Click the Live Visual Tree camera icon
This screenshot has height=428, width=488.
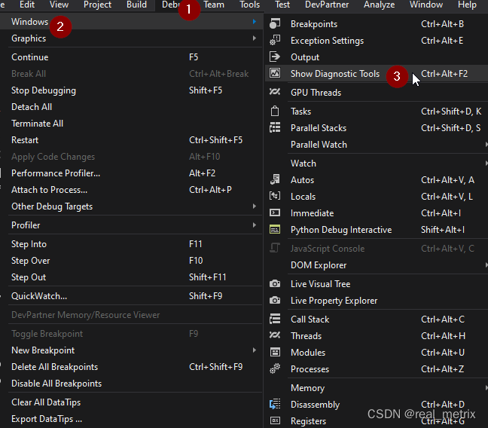(x=275, y=283)
